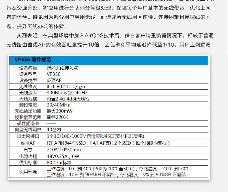
Task: Click the 内置2.4G 4dBi天线*2 value
Action: [68, 99]
